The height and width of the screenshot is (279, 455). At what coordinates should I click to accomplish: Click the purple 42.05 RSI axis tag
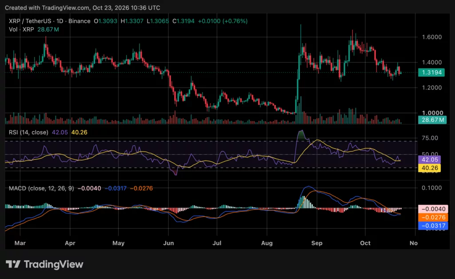coord(430,160)
